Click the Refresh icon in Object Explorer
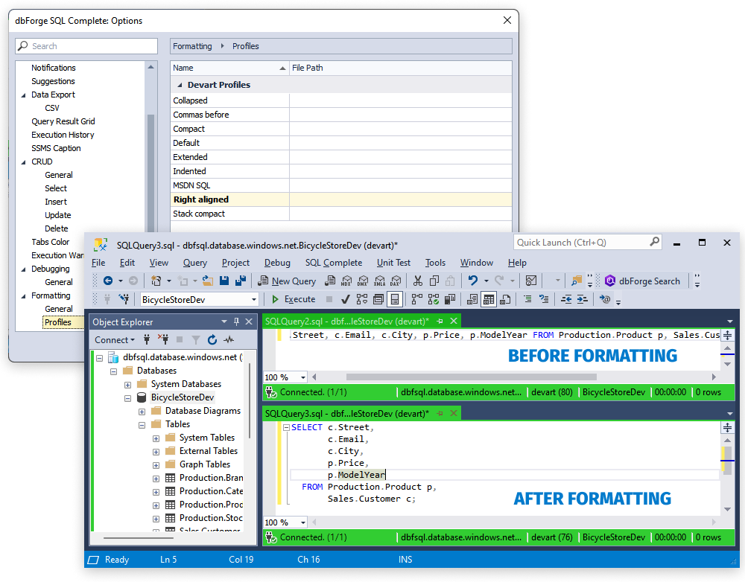Screen dimensions: 745x582 coord(212,340)
